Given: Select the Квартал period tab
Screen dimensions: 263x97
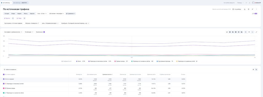Looking at the screenshot, I should pos(32,14).
